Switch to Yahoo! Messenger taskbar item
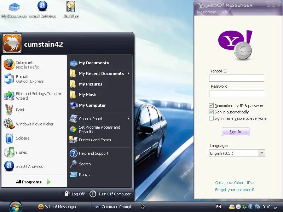The height and width of the screenshot is (212, 283). tap(62, 207)
